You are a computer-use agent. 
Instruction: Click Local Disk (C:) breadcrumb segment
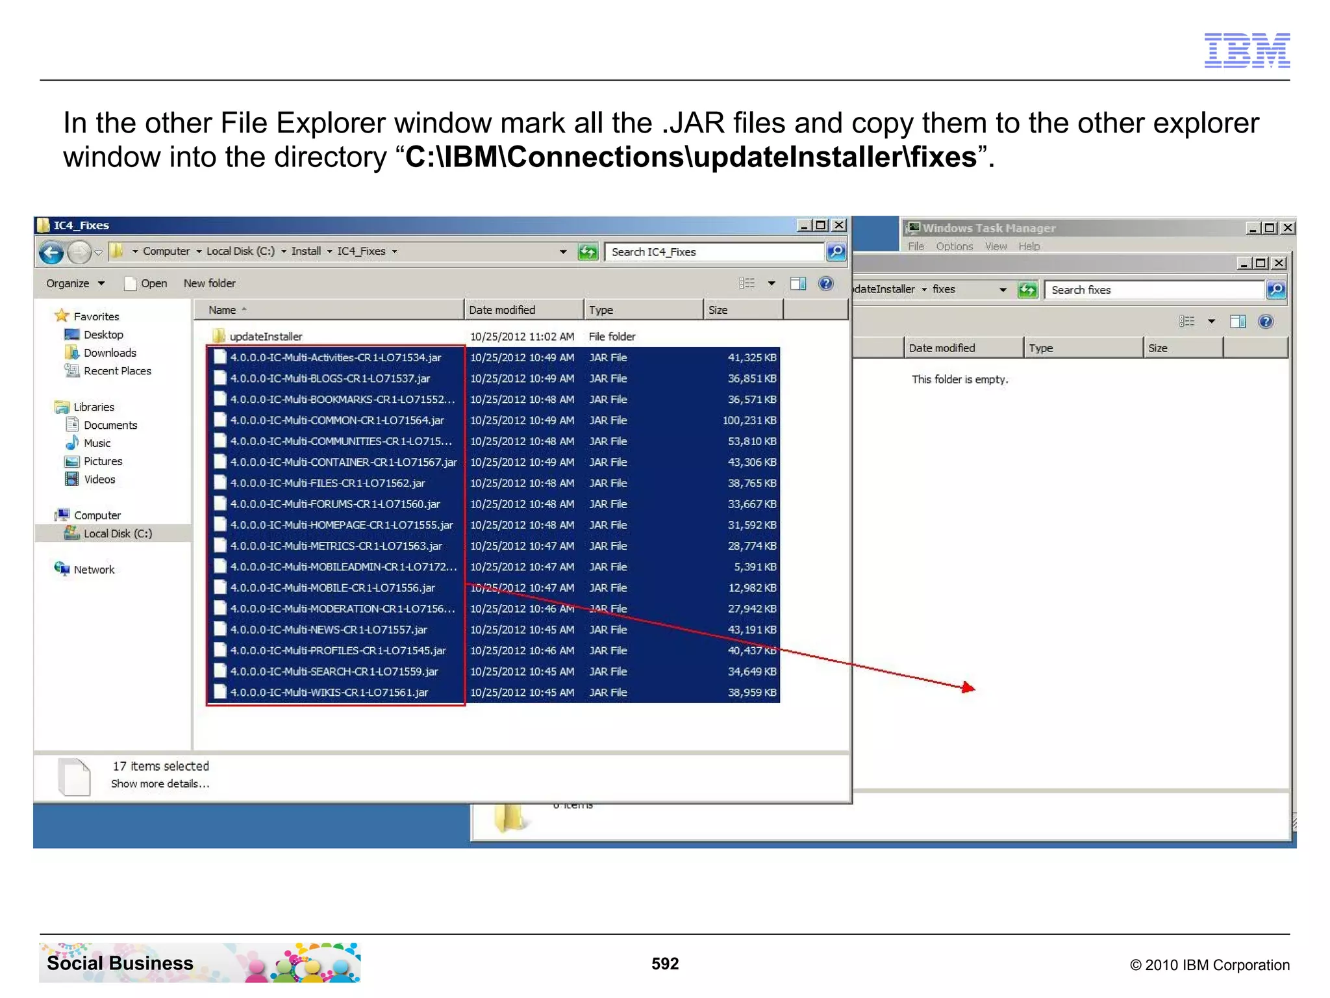coord(240,251)
